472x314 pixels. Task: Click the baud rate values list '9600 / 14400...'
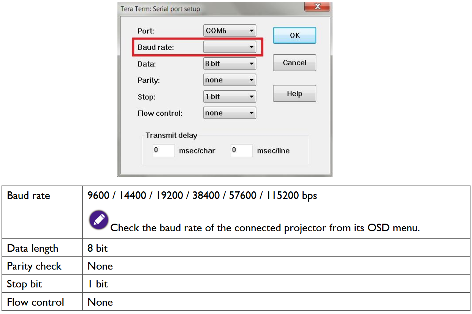point(202,196)
